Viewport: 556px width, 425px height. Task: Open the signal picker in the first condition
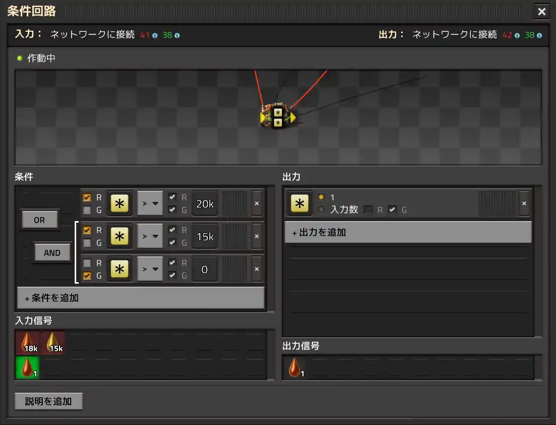tap(120, 203)
